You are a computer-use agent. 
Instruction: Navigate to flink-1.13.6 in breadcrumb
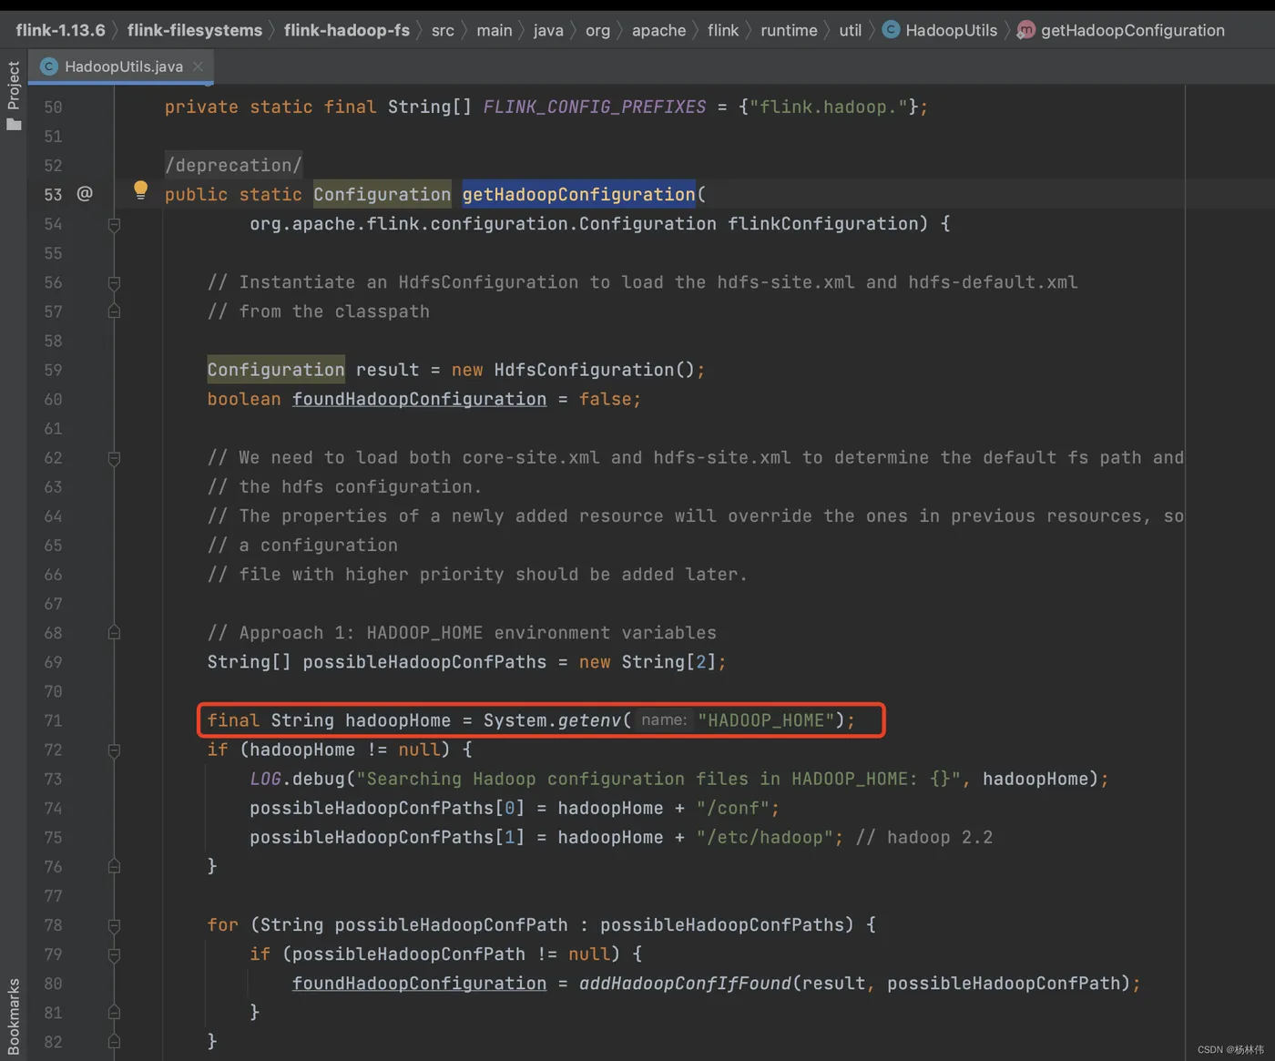click(60, 30)
